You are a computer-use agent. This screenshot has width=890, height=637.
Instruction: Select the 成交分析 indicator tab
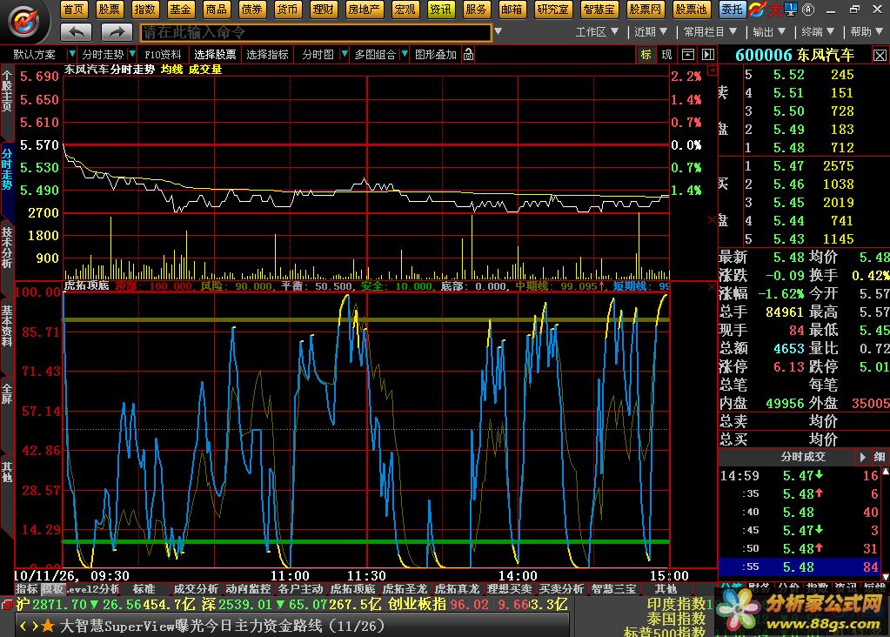coord(196,589)
